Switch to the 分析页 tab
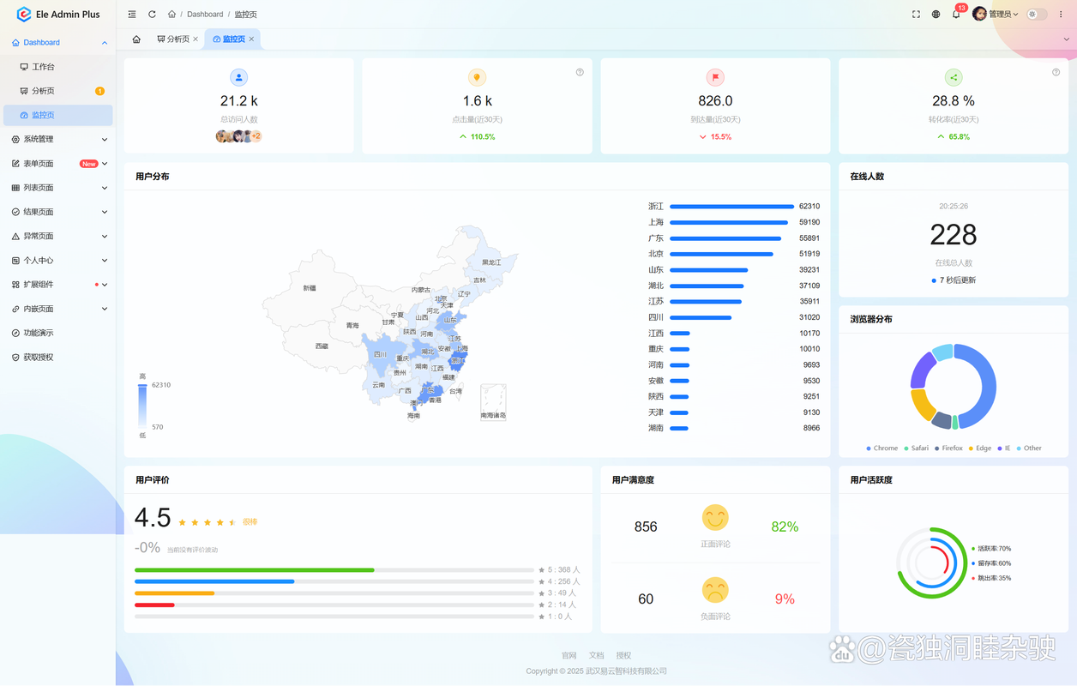The image size is (1077, 686). tap(176, 39)
